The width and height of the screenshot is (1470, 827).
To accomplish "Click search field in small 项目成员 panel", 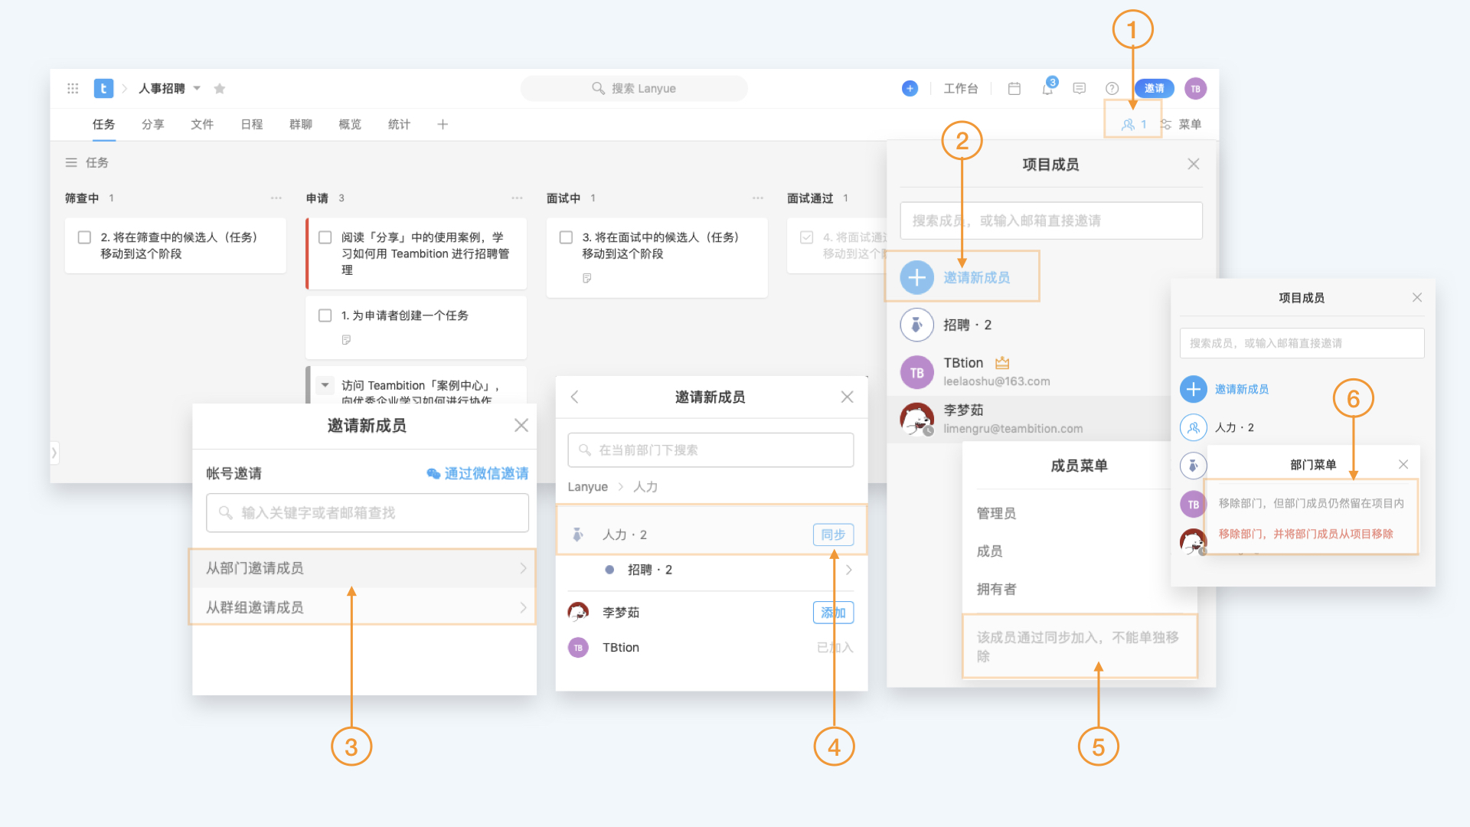I will tap(1302, 344).
